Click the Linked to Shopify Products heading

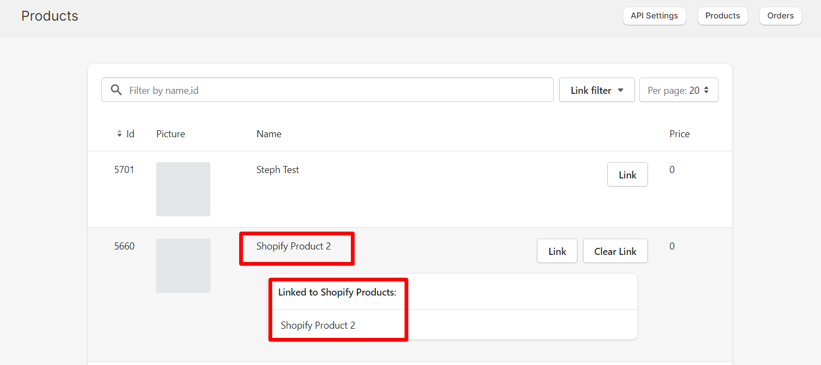tap(337, 292)
